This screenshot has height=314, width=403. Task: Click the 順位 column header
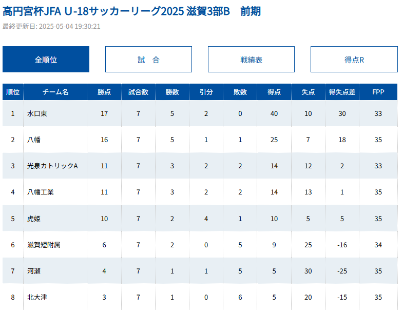[13, 92]
